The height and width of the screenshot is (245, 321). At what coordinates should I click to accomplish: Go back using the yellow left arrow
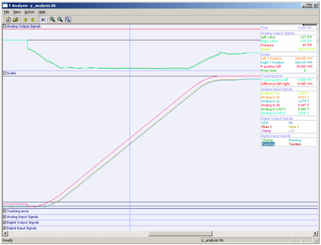pyautogui.click(x=25, y=20)
